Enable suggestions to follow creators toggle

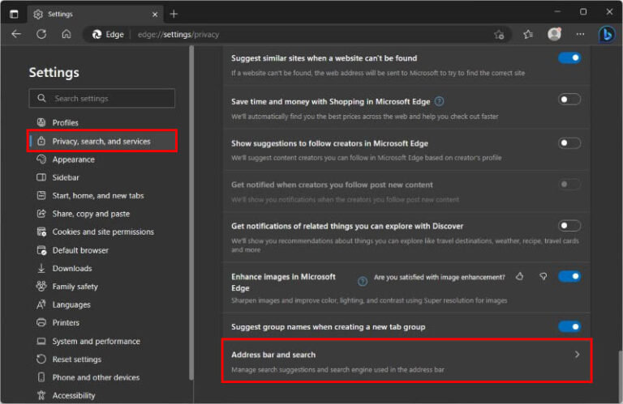click(569, 142)
